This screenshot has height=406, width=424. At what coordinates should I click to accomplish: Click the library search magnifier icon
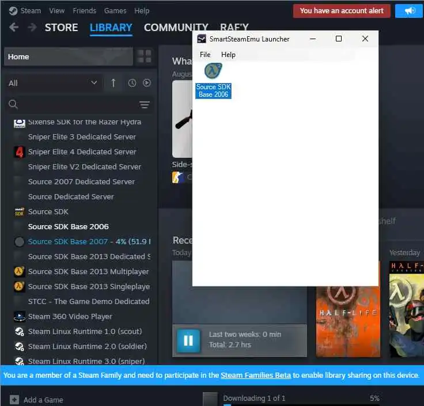pos(13,104)
